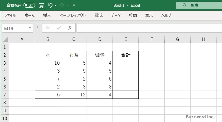This screenshot has height=122, width=222.
Task: Select cell with header お茶
Action: 74,55
